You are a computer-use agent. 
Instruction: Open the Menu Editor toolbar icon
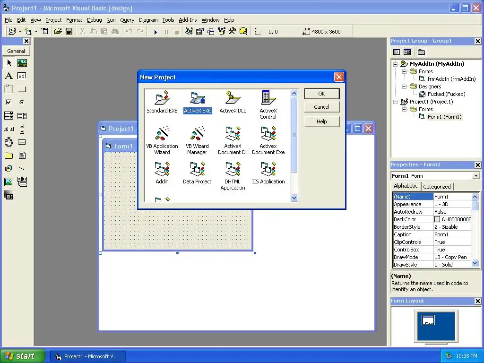coord(45,32)
